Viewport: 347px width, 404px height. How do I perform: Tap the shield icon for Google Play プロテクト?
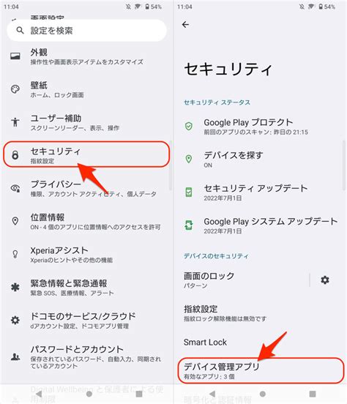click(x=189, y=126)
